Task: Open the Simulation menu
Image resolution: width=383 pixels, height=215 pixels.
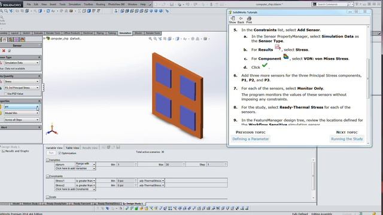Action: pos(74,4)
